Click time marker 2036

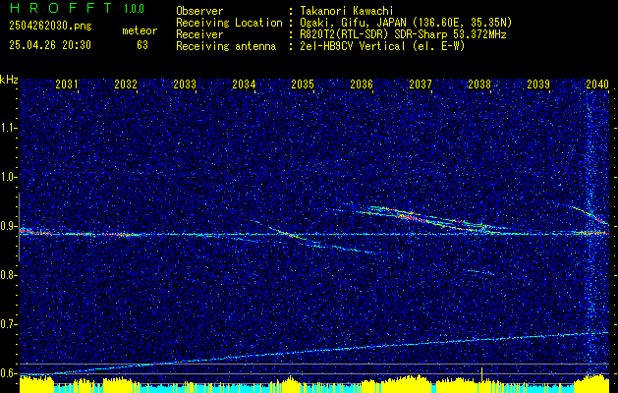[x=362, y=84]
